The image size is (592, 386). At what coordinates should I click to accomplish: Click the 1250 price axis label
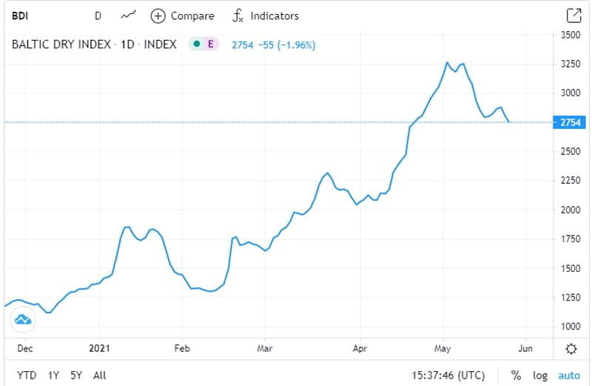point(571,298)
